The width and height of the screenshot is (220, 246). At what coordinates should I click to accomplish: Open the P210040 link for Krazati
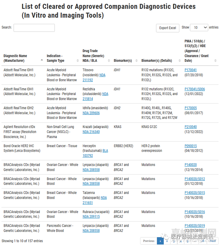[191, 127]
